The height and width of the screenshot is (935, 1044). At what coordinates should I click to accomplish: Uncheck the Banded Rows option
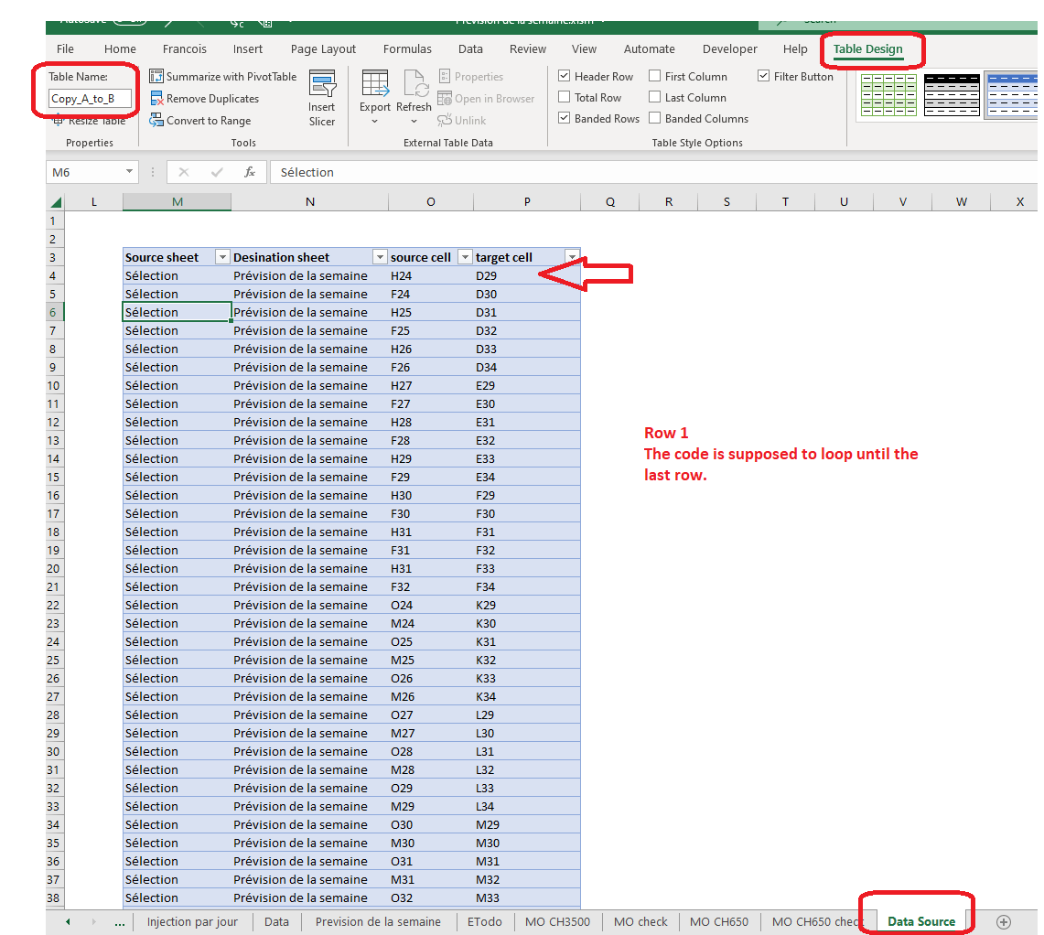[564, 118]
